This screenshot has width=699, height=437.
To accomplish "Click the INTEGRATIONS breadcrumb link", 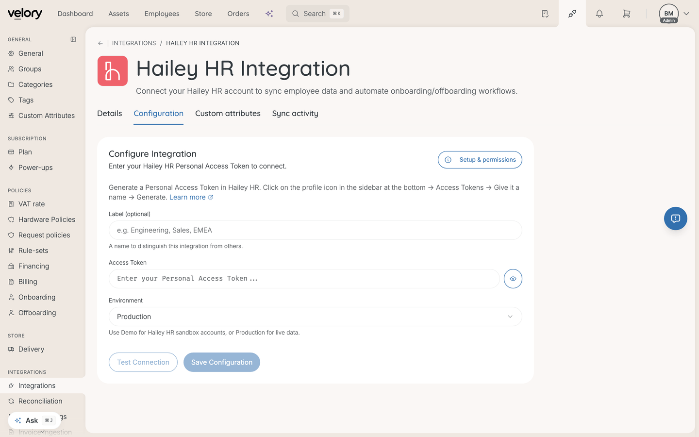I will 134,43.
